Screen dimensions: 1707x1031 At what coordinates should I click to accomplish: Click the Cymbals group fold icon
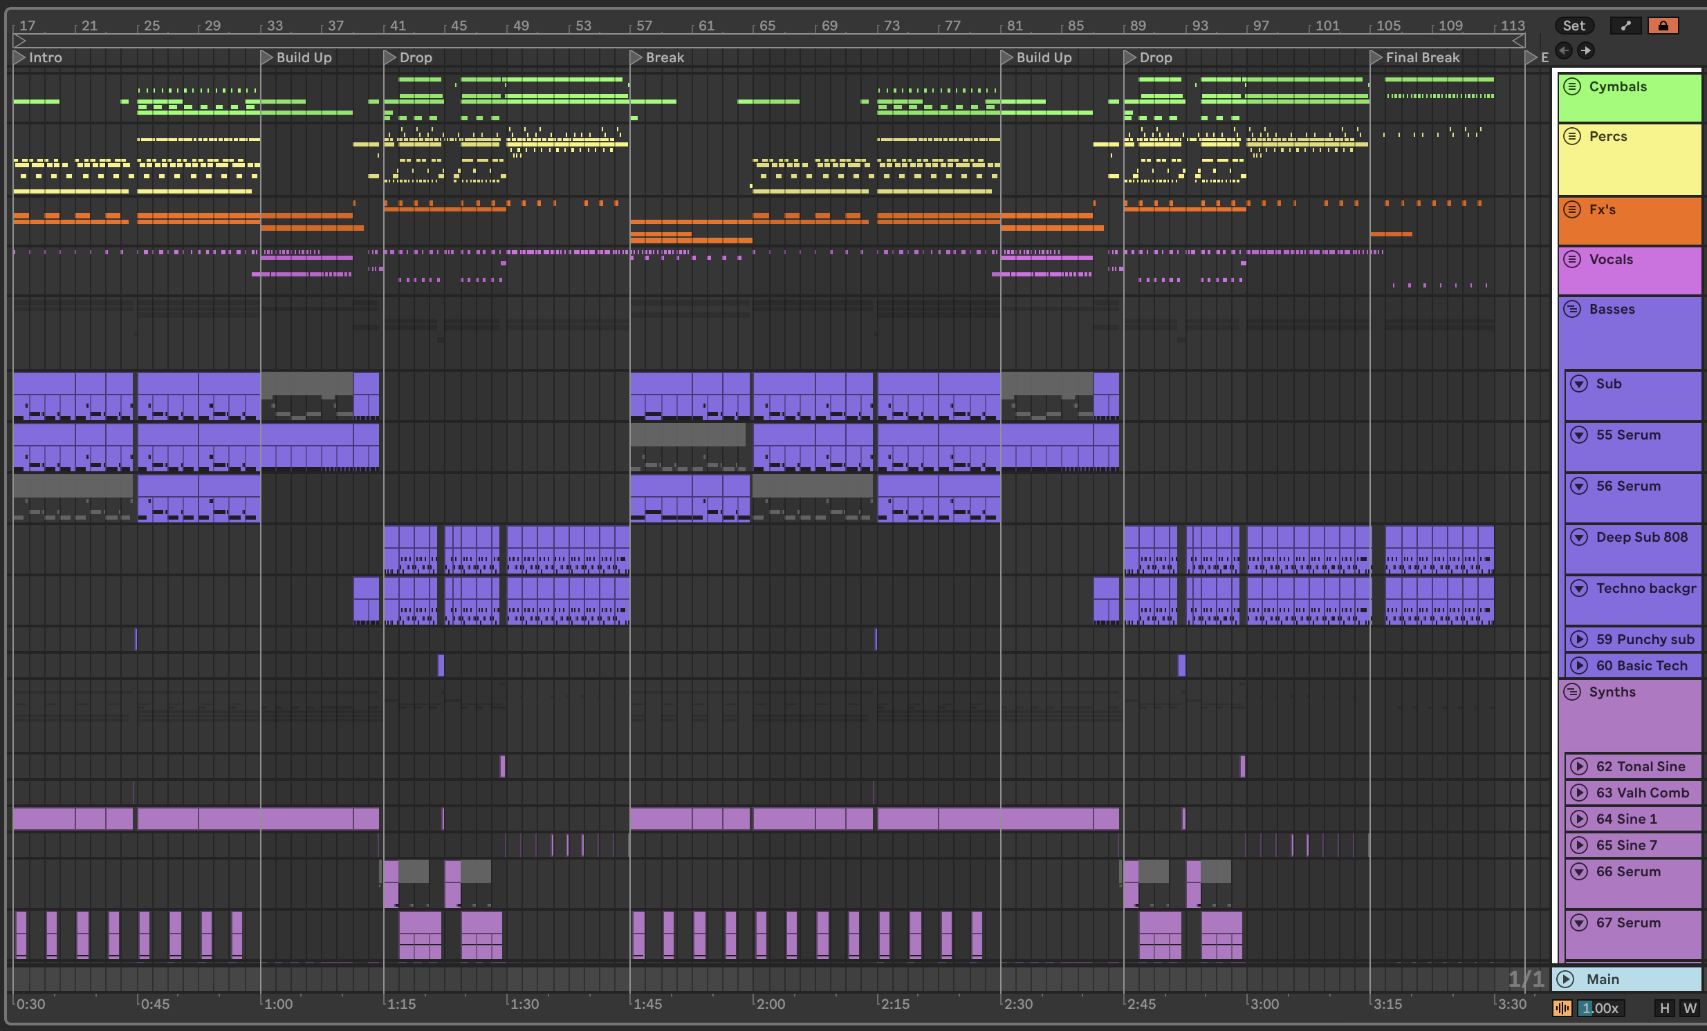(x=1573, y=86)
